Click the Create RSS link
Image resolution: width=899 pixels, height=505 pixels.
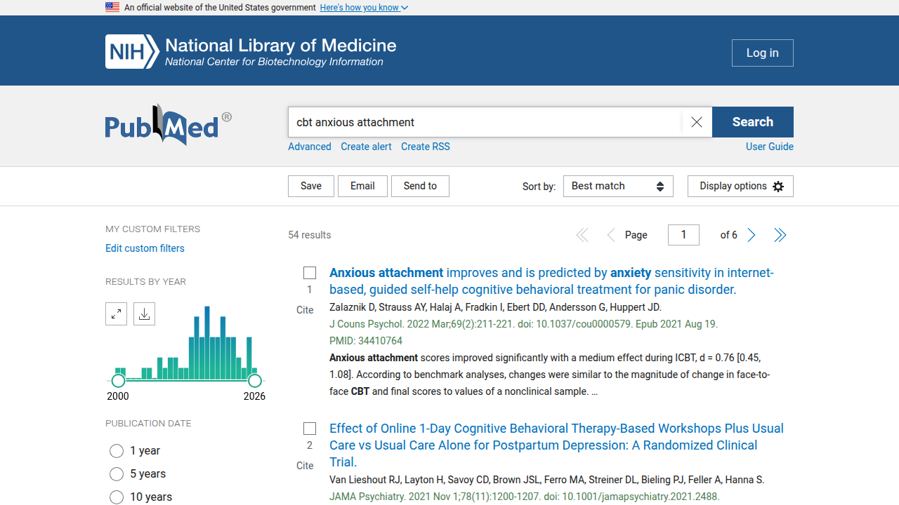click(426, 147)
